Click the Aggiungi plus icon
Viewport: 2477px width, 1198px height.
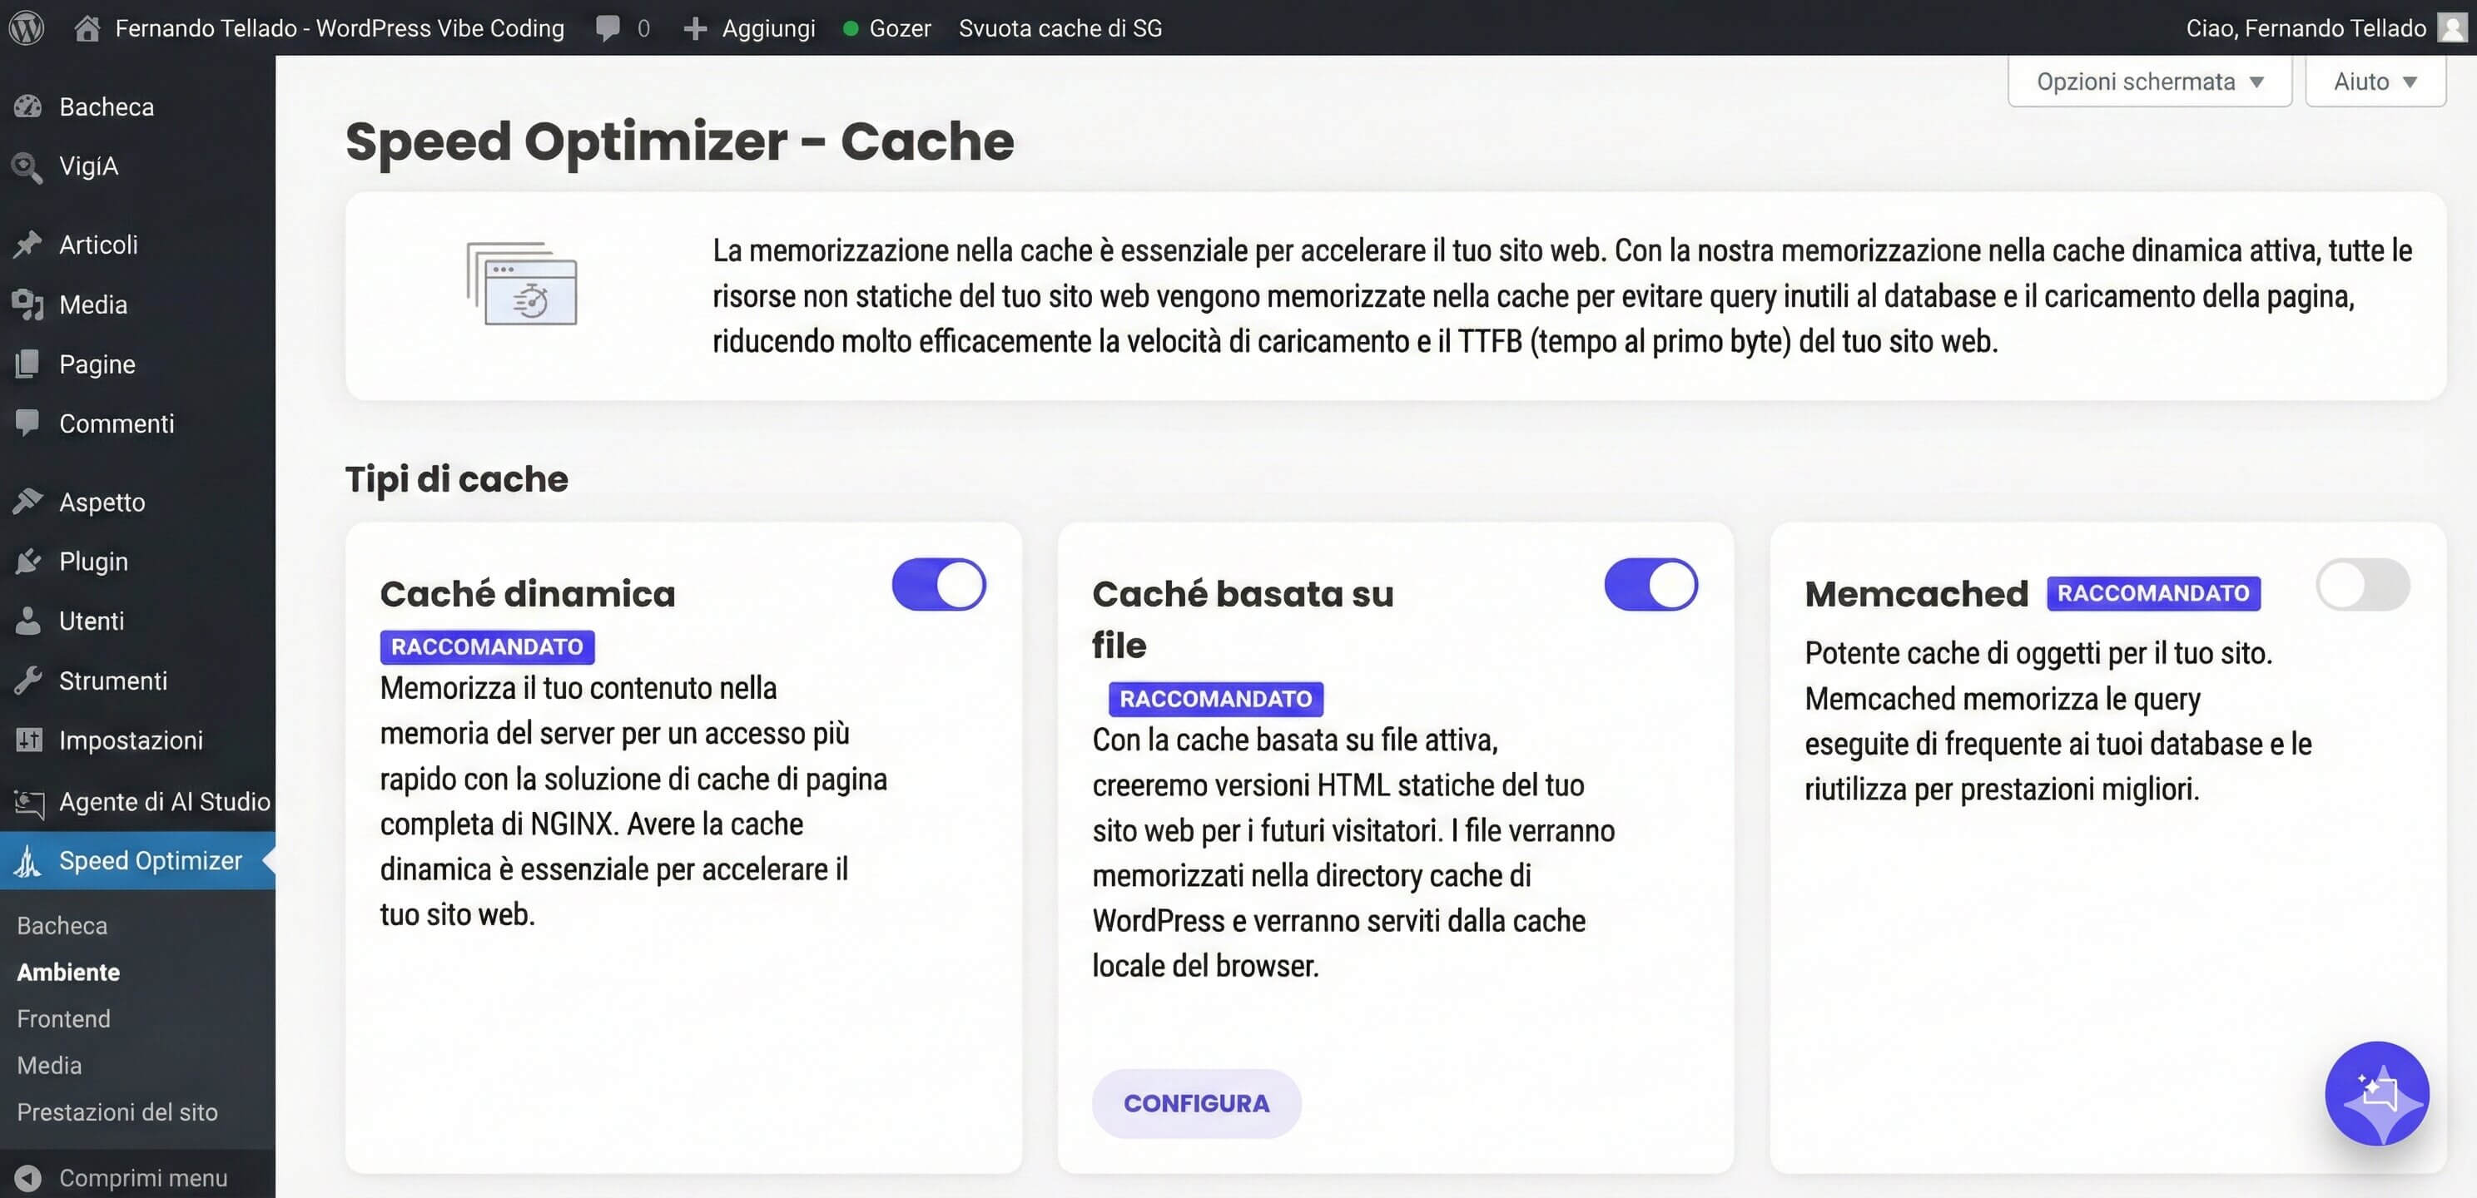coord(694,27)
